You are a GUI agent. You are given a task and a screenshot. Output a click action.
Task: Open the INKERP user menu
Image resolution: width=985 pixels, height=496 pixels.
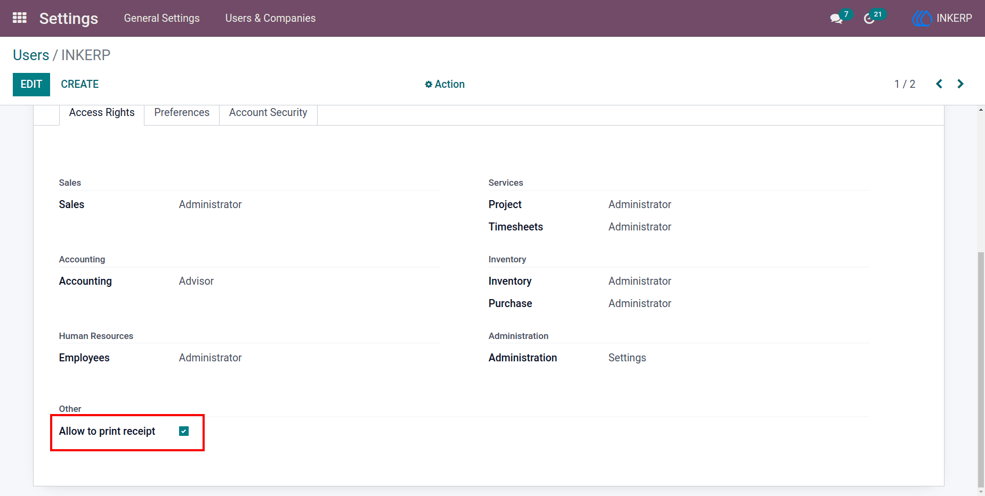coord(942,18)
